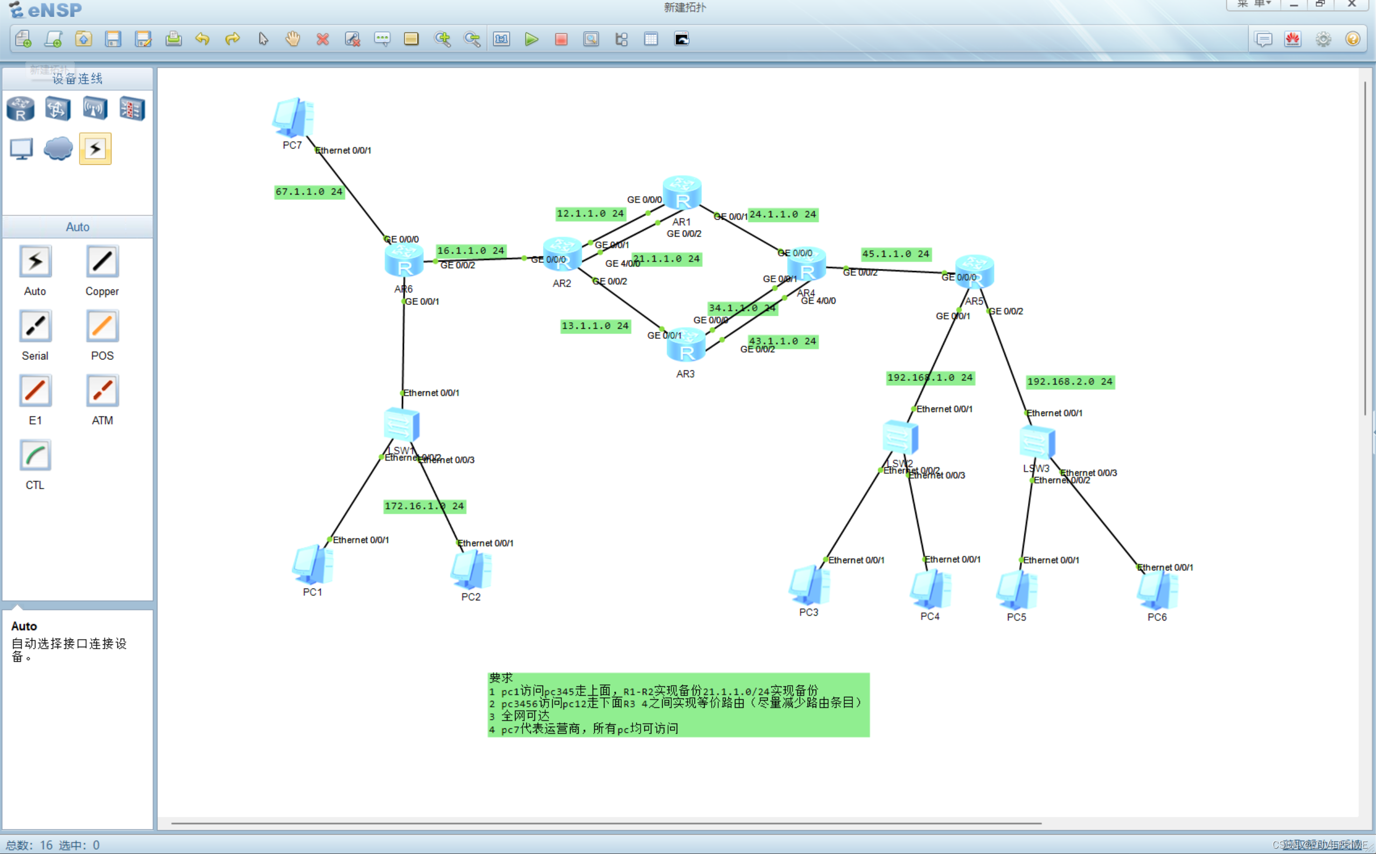Click the Start devices green play icon
This screenshot has height=854, width=1376.
click(531, 39)
